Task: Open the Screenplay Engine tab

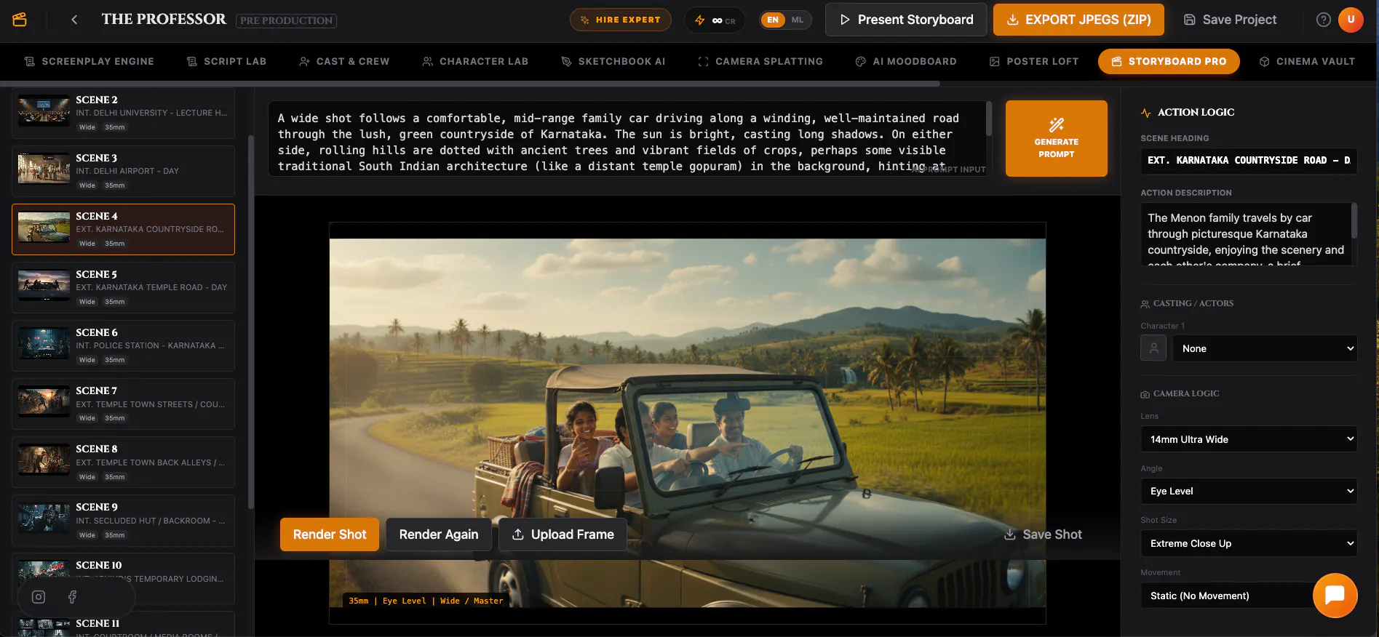Action: (90, 62)
